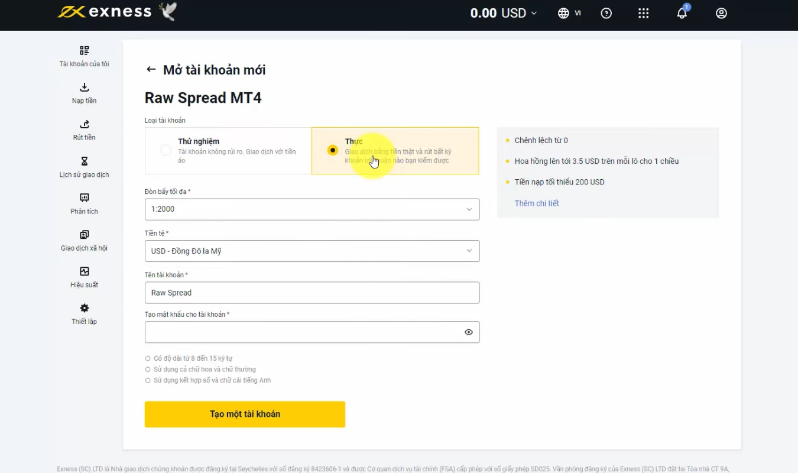
Task: Click the Sử dụng cả chữ hoa và chữ thường rule
Action: coord(205,369)
